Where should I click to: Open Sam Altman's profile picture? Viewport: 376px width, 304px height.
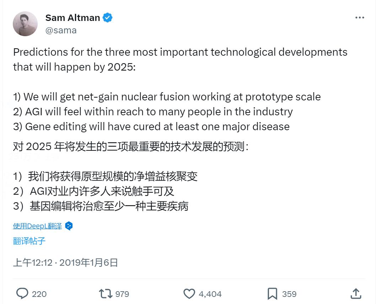[x=25, y=24]
